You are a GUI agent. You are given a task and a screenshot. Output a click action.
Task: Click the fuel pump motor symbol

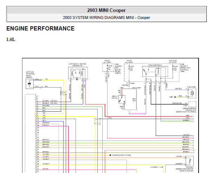[192, 93]
